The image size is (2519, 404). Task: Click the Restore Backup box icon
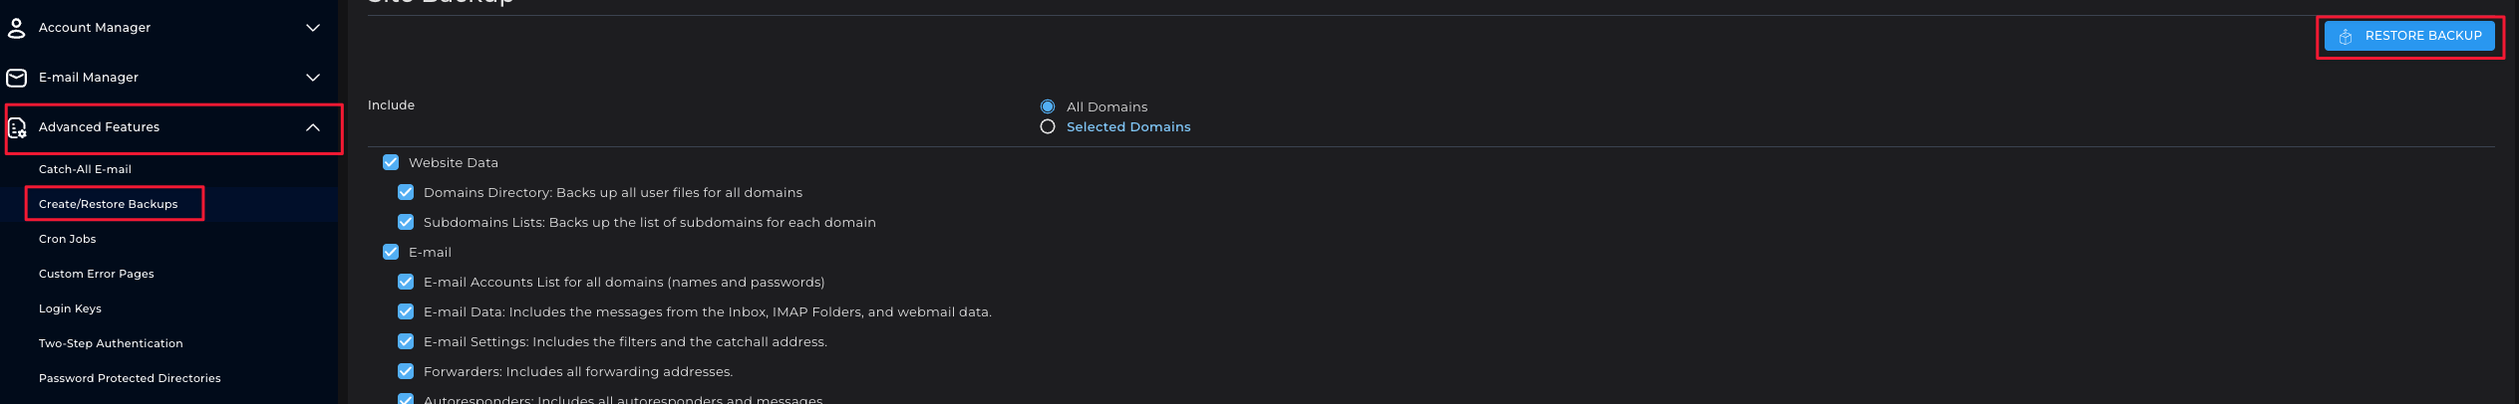coord(2346,37)
